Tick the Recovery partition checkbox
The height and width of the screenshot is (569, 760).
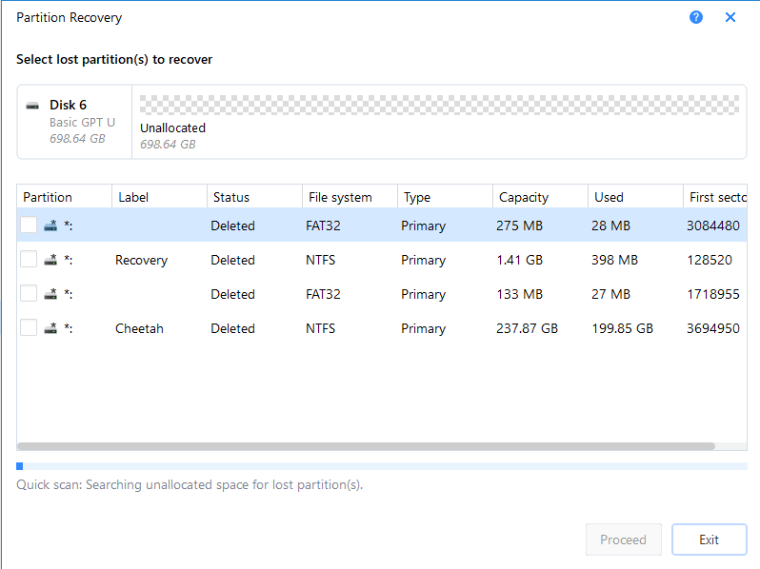(29, 259)
